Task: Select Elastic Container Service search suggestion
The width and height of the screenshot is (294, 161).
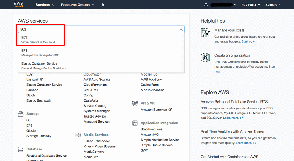Action: click(x=100, y=66)
